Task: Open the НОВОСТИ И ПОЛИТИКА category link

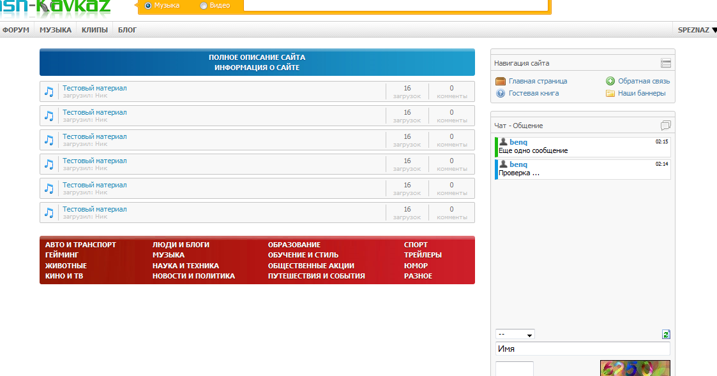Action: (x=193, y=276)
